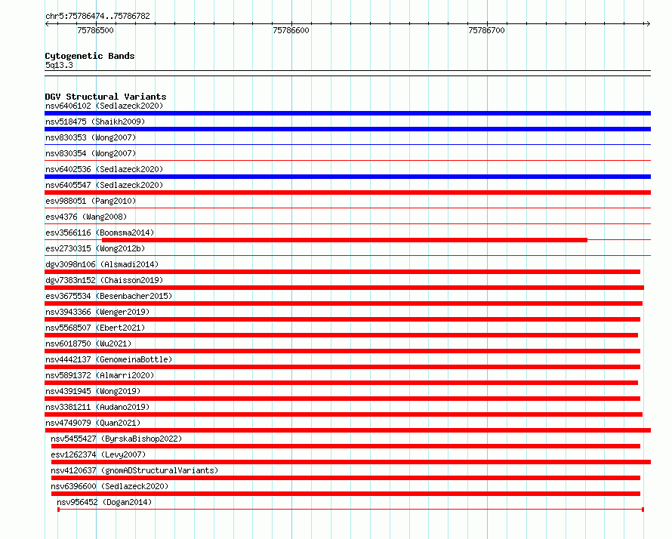Click esv1262374 (Levy2007) label
Screen dimensions: 672x539
[x=98, y=454]
